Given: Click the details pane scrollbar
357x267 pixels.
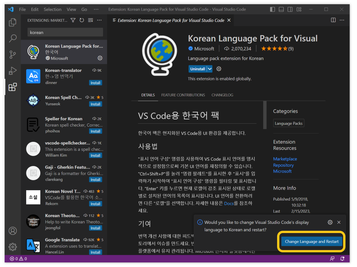Looking at the screenshot, I should click(265, 115).
